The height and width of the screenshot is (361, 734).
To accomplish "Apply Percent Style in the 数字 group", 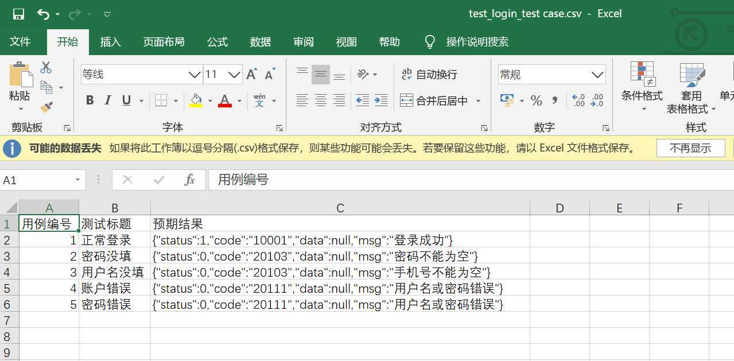I will pos(536,100).
